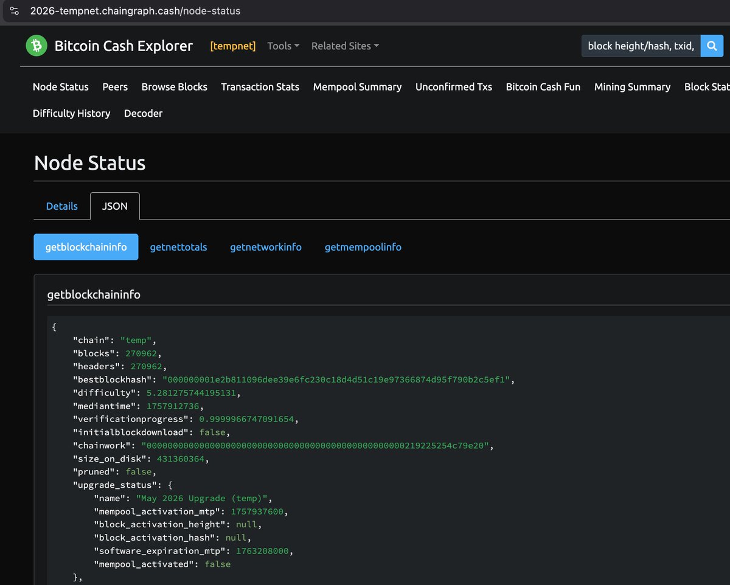Open the Decoder page
This screenshot has width=730, height=585.
point(143,113)
